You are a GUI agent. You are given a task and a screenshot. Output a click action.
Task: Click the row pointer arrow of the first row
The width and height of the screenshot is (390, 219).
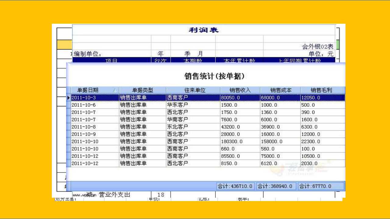click(69, 98)
